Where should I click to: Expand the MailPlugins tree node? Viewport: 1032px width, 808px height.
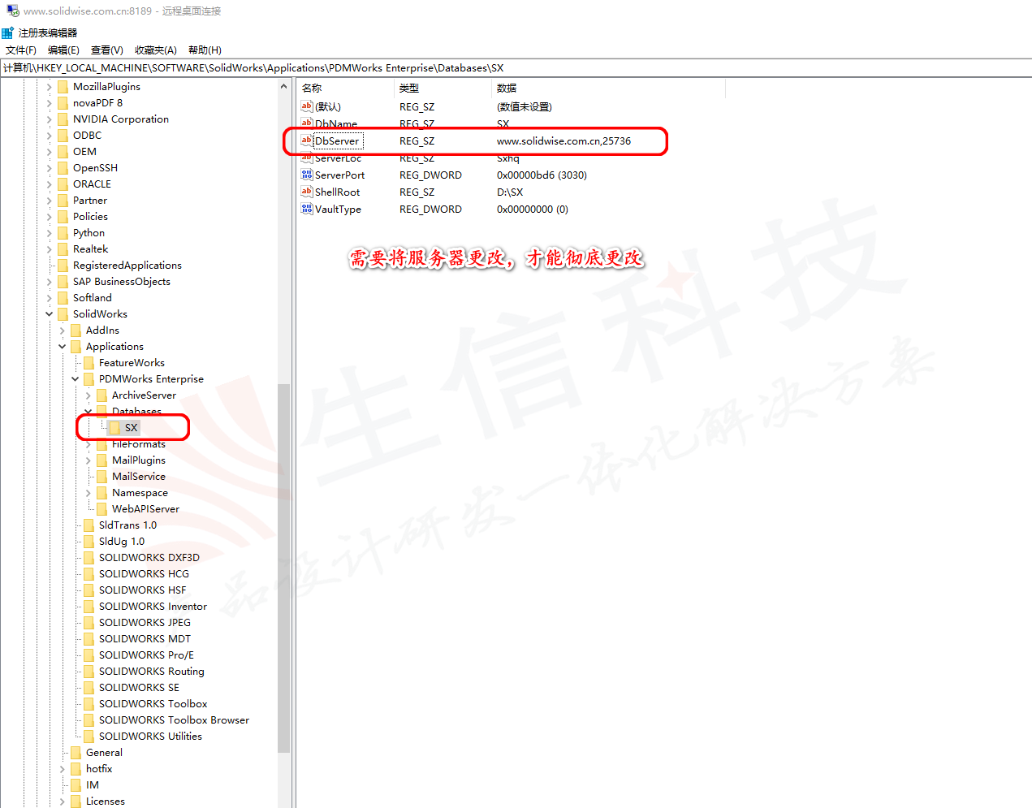(89, 460)
